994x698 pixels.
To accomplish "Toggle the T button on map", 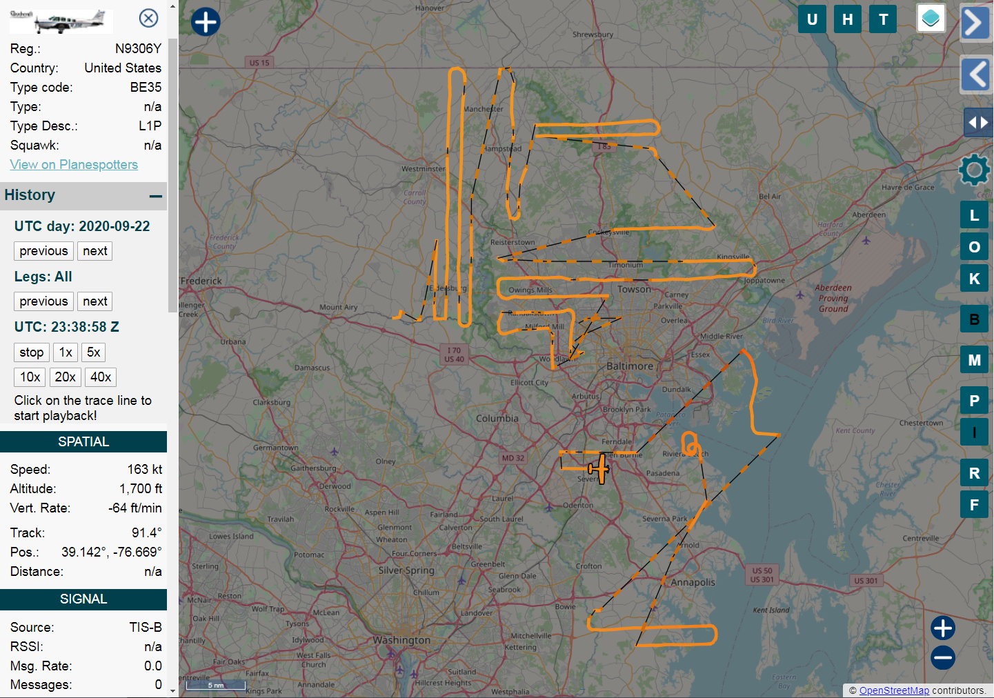I will (x=883, y=19).
